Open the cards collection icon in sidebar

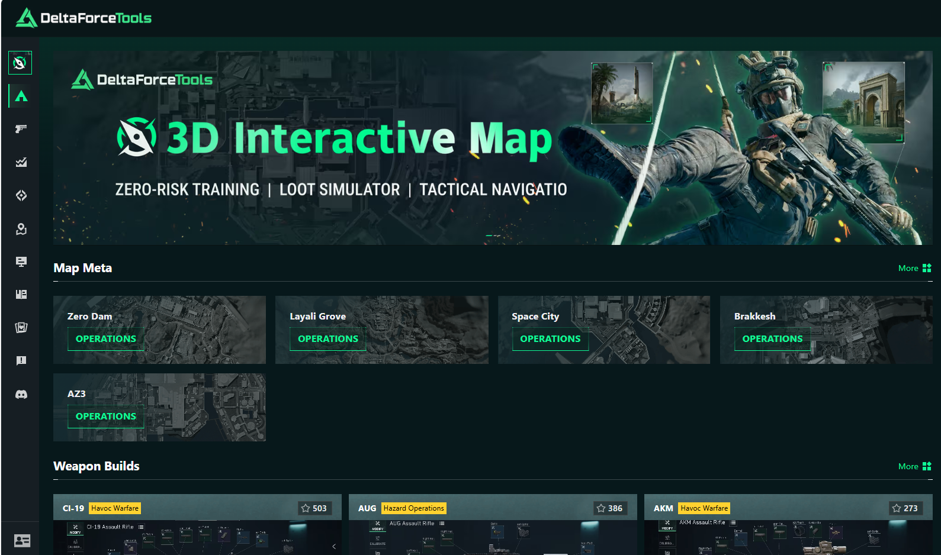(21, 328)
